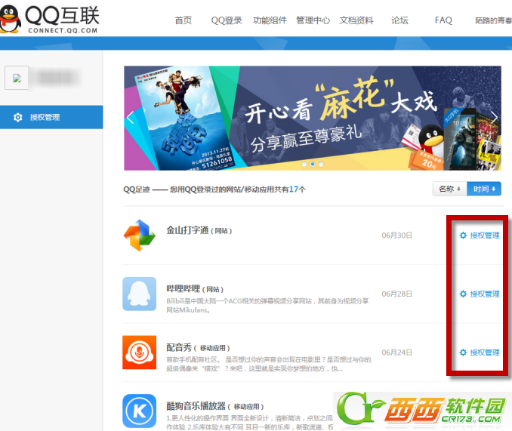Click gear icon in 哔哩哔哩 row

(463, 294)
